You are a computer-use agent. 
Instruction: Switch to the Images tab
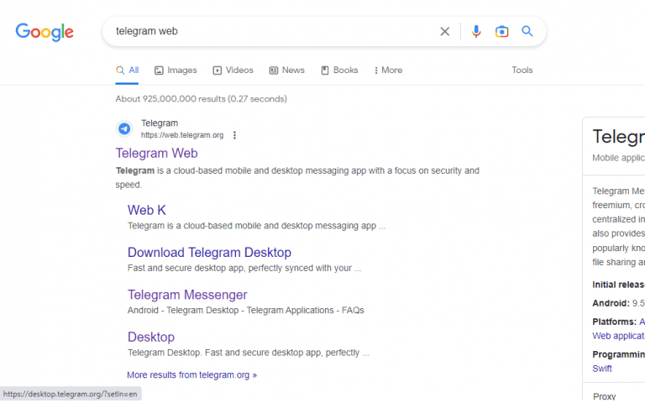point(176,71)
